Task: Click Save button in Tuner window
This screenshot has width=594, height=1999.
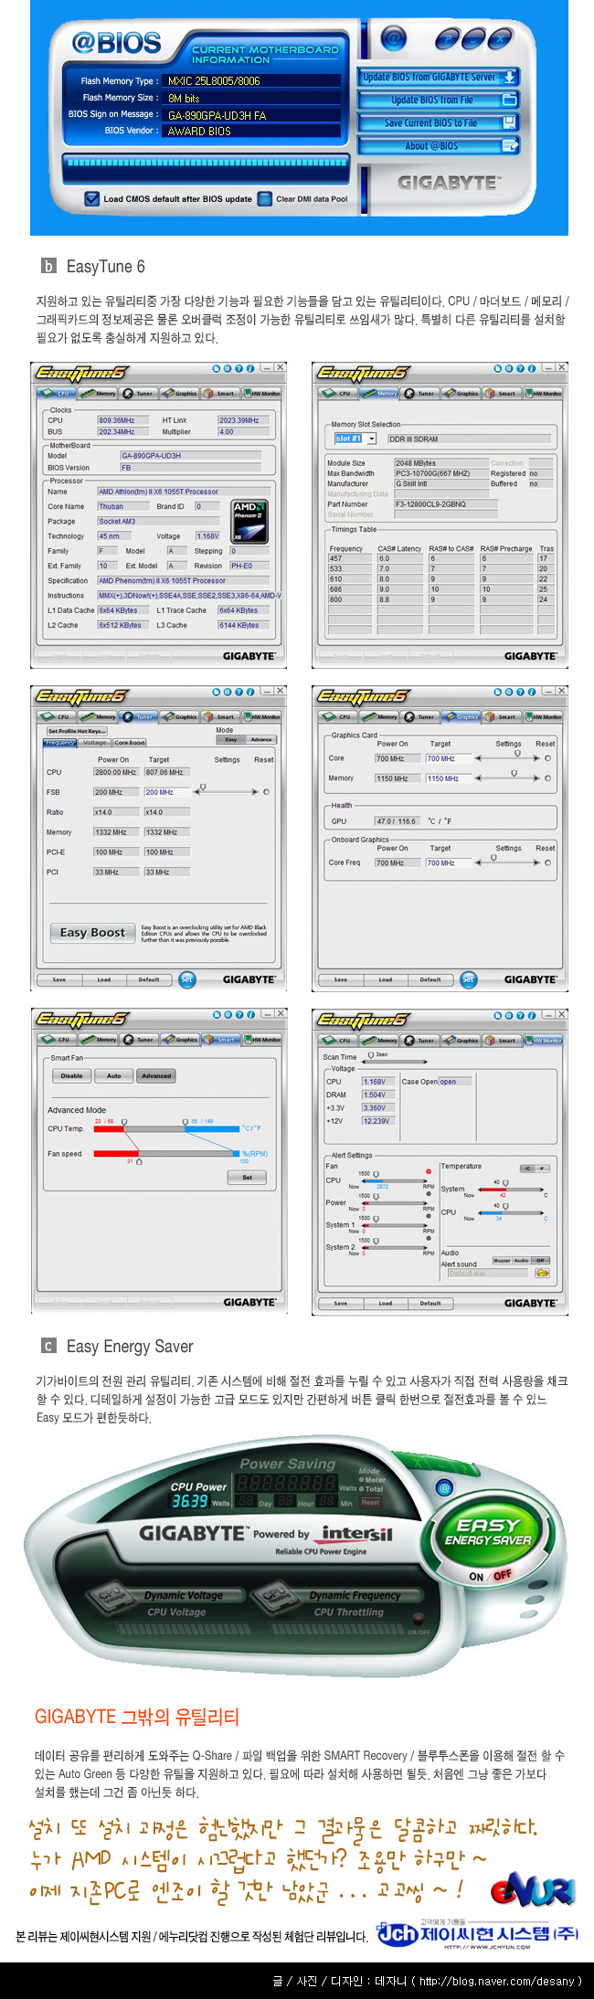Action: click(58, 979)
